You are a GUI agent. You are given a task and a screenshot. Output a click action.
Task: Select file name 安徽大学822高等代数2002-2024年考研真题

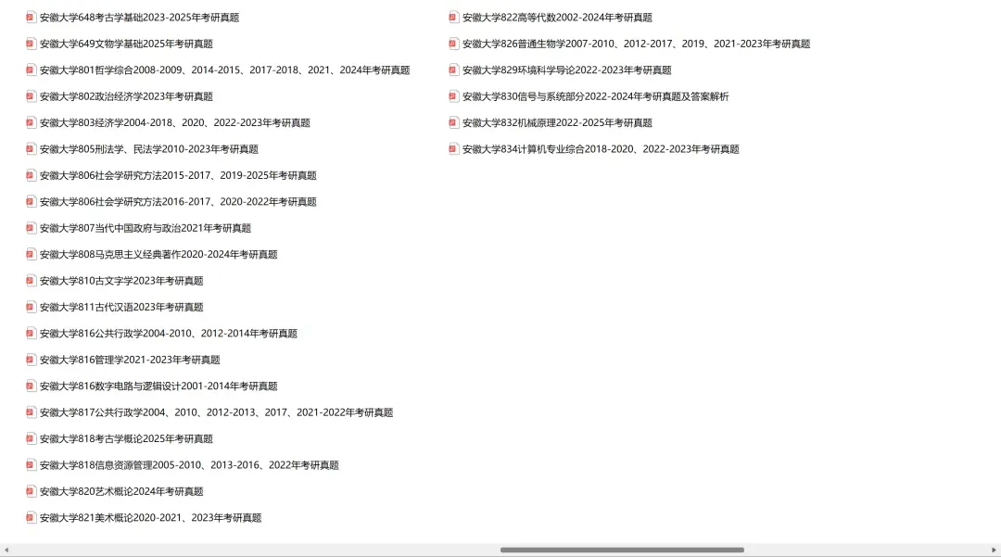tap(557, 18)
